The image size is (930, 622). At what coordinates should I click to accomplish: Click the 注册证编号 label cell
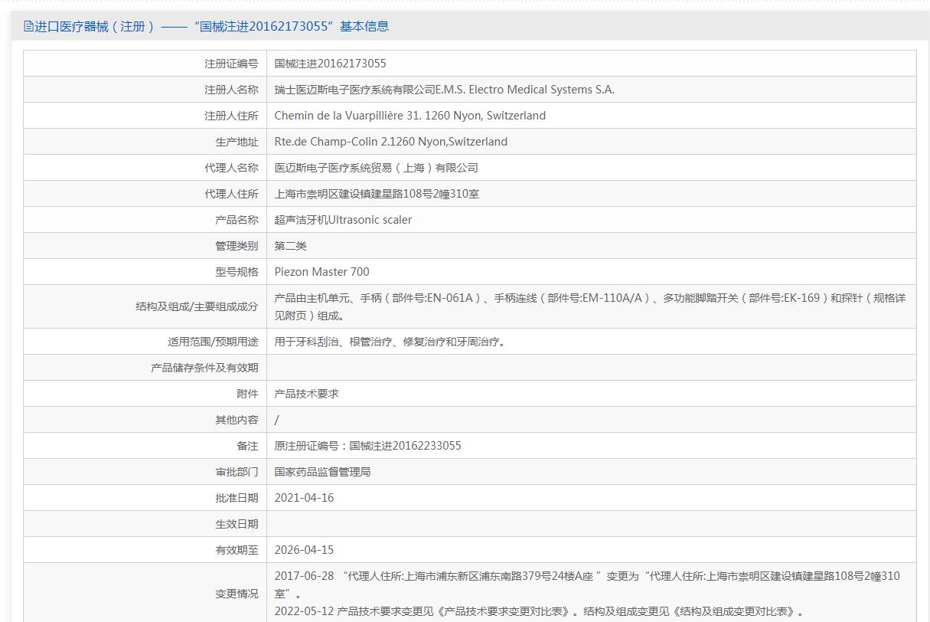click(145, 64)
